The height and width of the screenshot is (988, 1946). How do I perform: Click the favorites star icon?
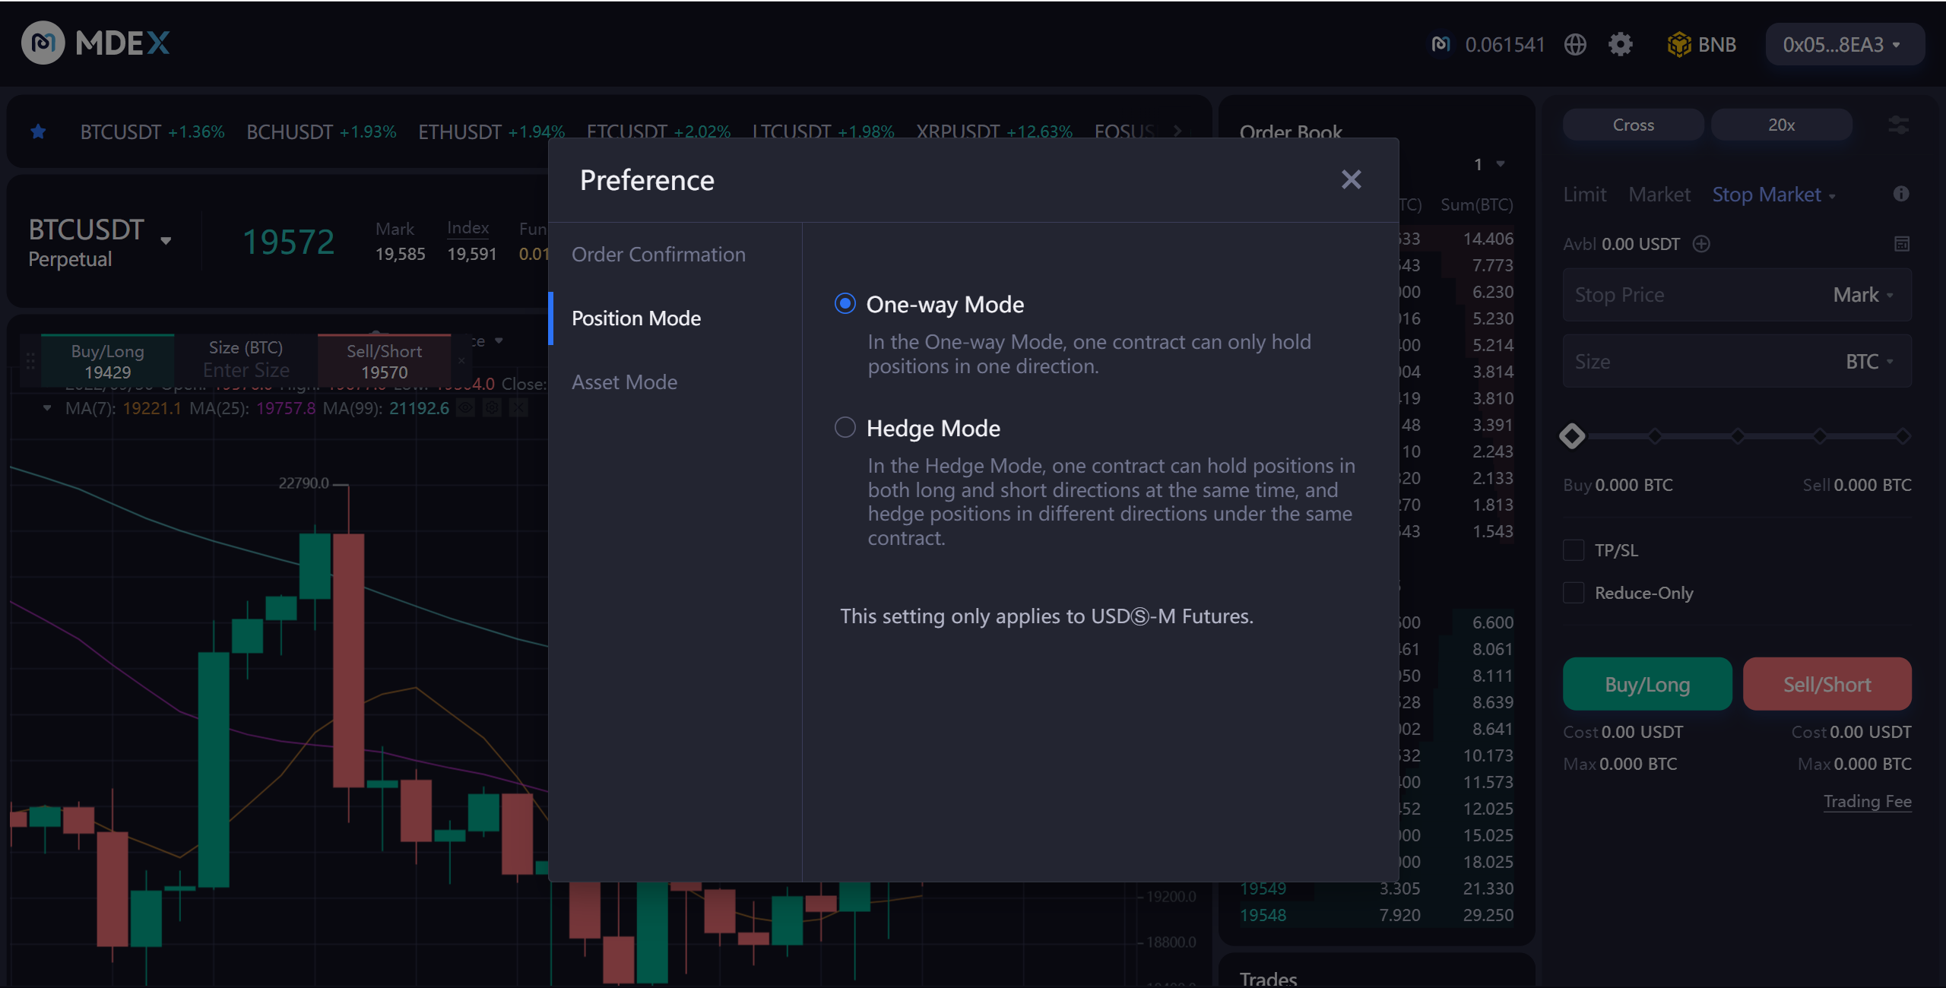pos(38,132)
